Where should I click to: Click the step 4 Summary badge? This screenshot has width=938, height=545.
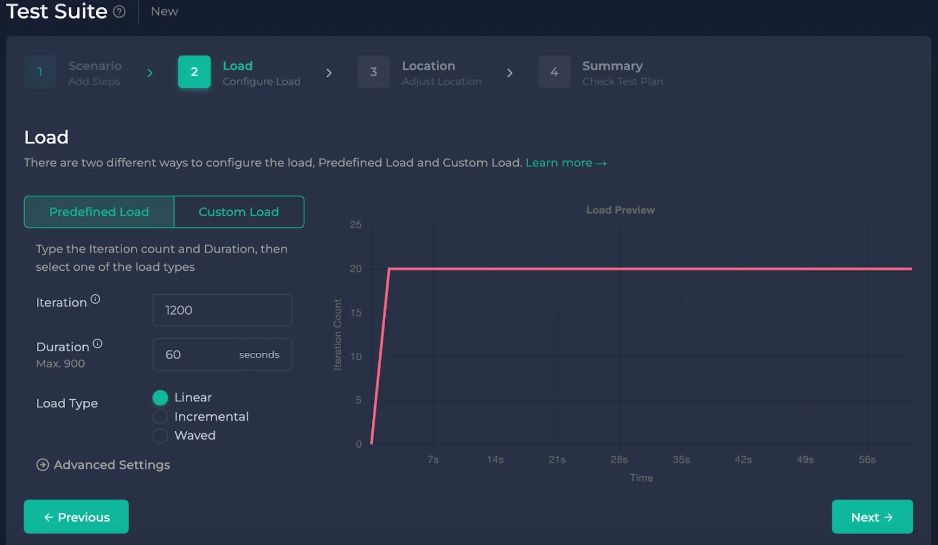point(554,71)
